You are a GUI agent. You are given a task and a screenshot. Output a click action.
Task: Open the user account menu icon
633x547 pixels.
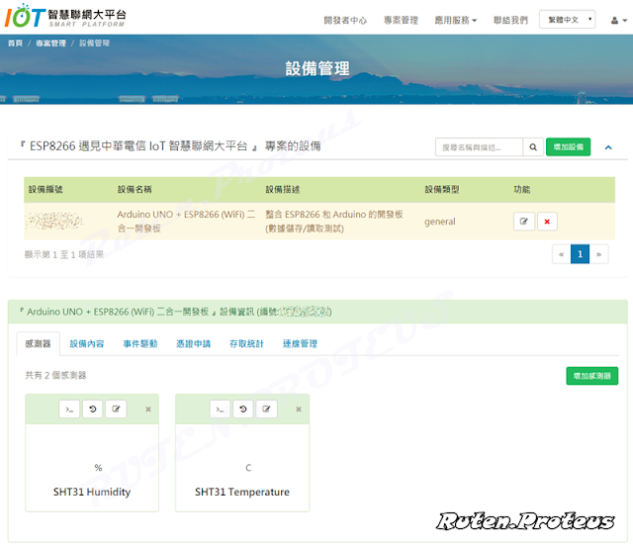pos(618,20)
